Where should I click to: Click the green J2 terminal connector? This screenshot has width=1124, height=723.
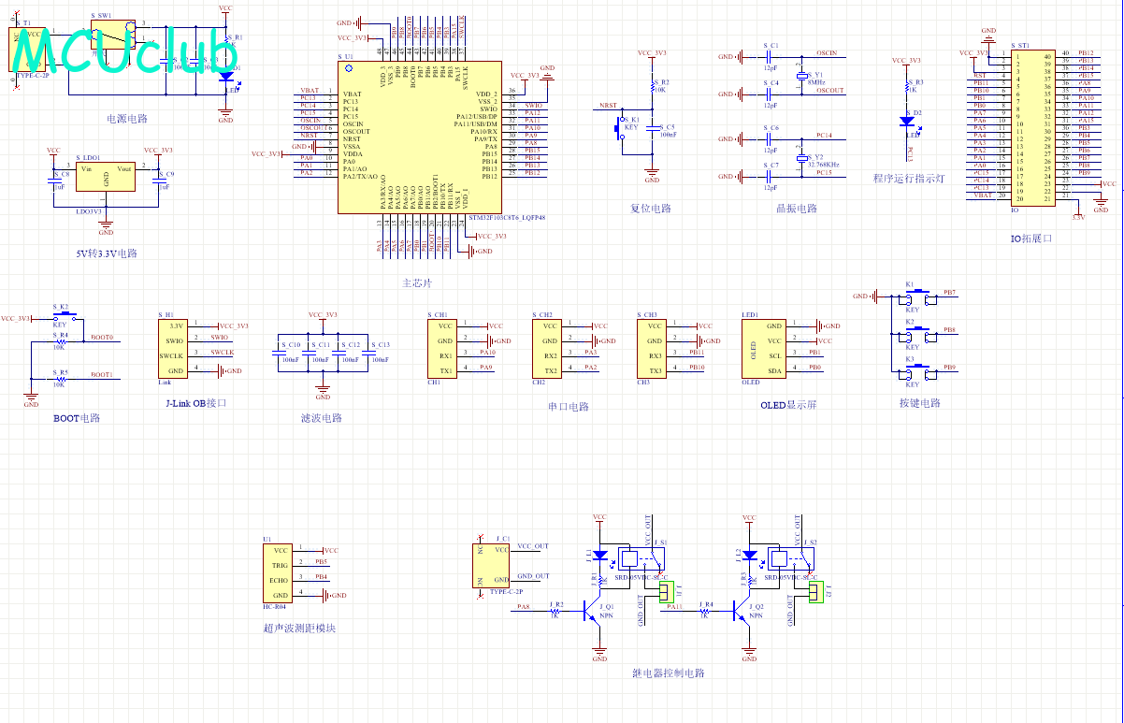click(814, 592)
